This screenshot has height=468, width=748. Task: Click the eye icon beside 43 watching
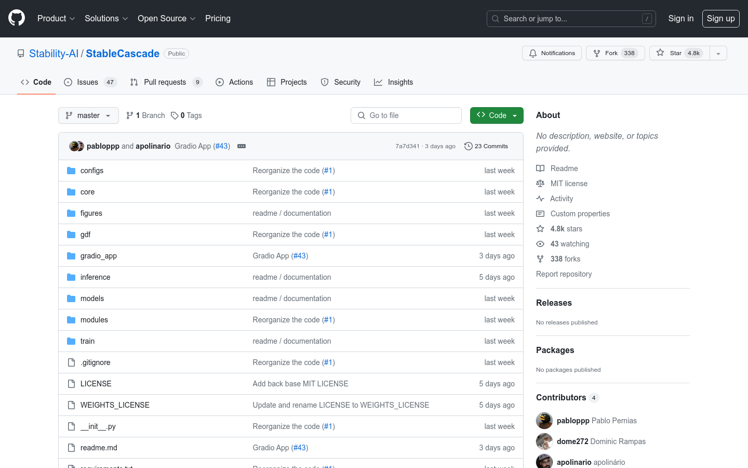pos(540,244)
